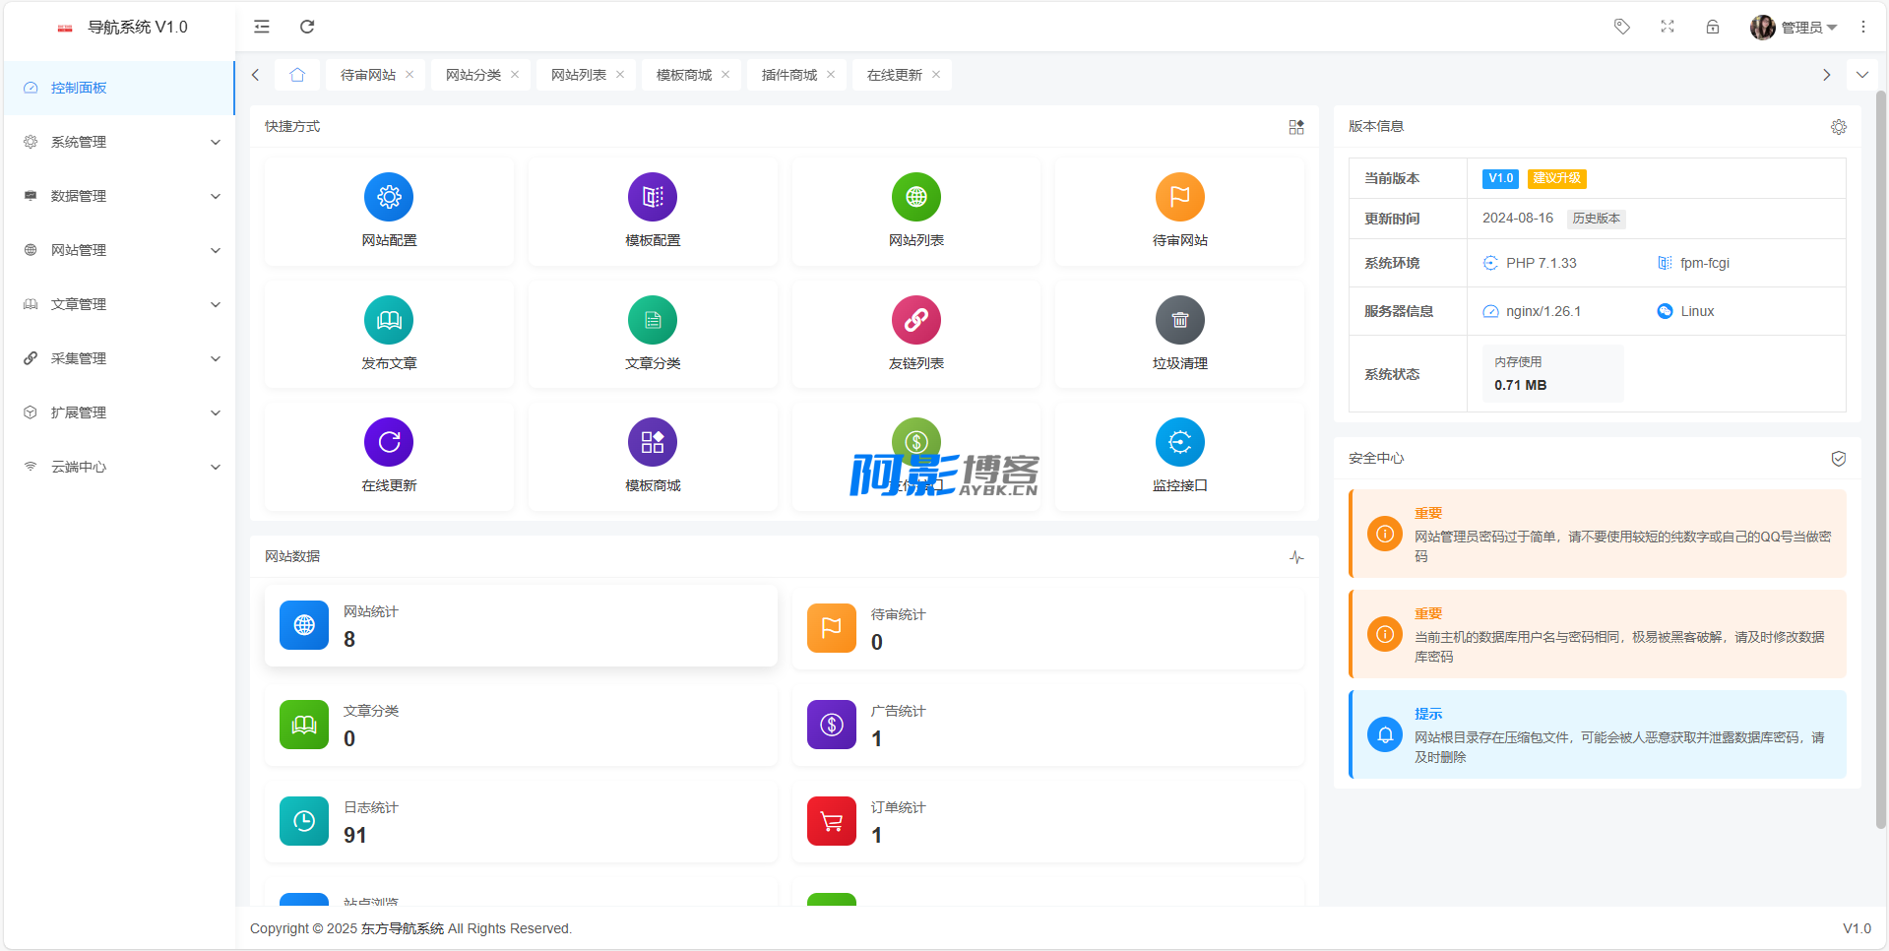Image resolution: width=1889 pixels, height=951 pixels.
Task: Click the 建议升级 badge
Action: coord(1556,178)
